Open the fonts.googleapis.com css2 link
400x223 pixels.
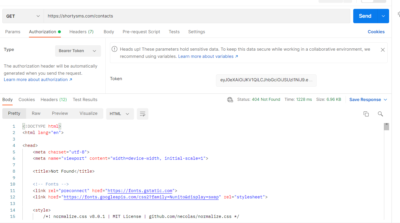pyautogui.click(x=141, y=197)
